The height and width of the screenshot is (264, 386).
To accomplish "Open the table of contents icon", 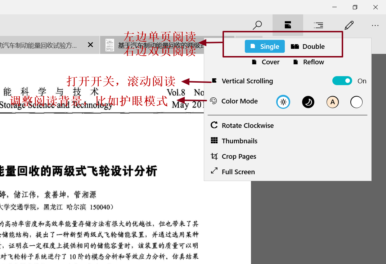I will point(318,25).
